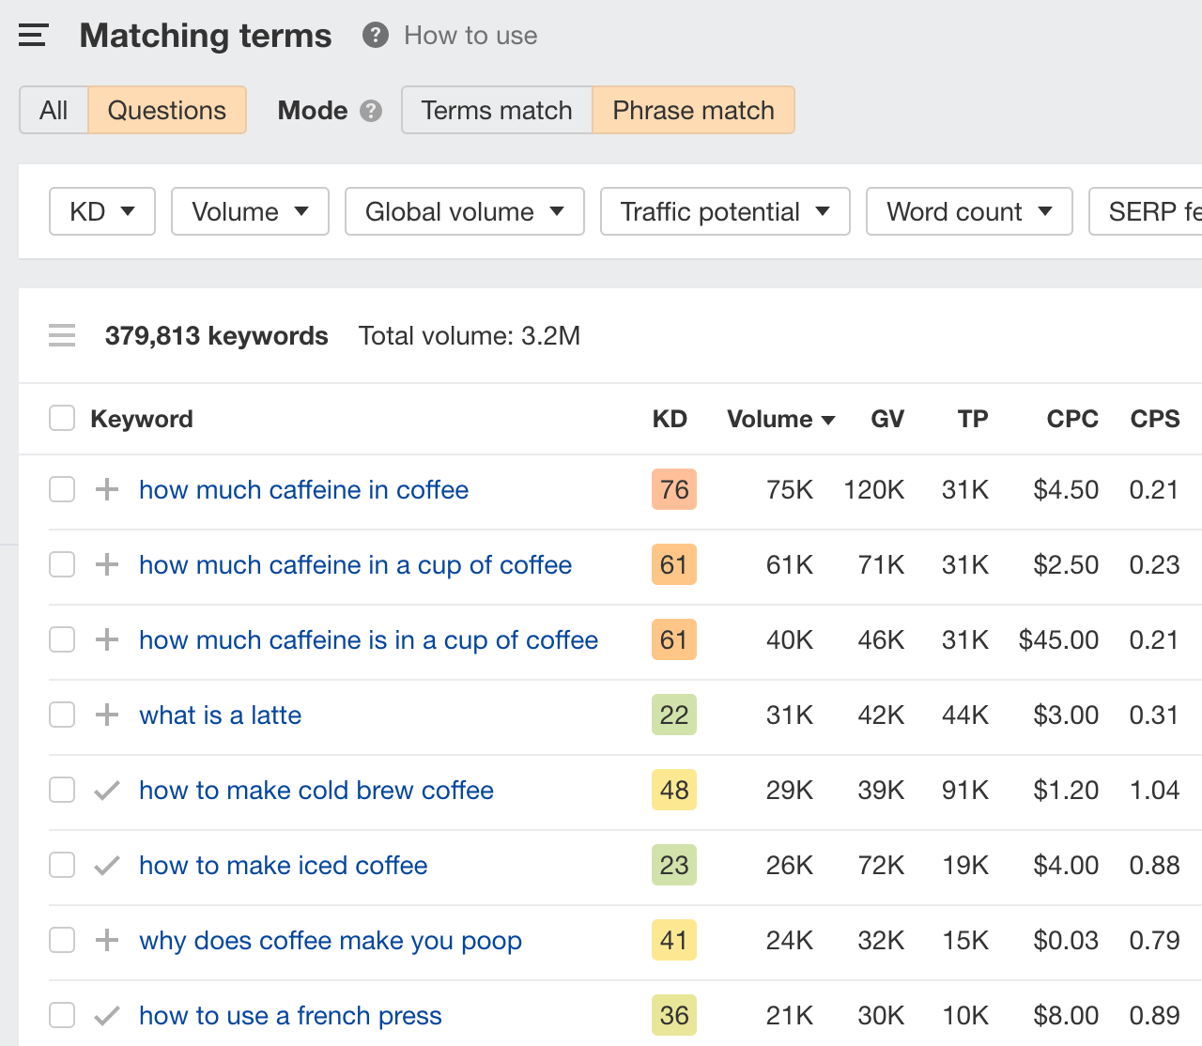Click the checkmark icon beside "how to make cold brew coffee"
Viewport: 1202px width, 1046px height.
coord(106,790)
